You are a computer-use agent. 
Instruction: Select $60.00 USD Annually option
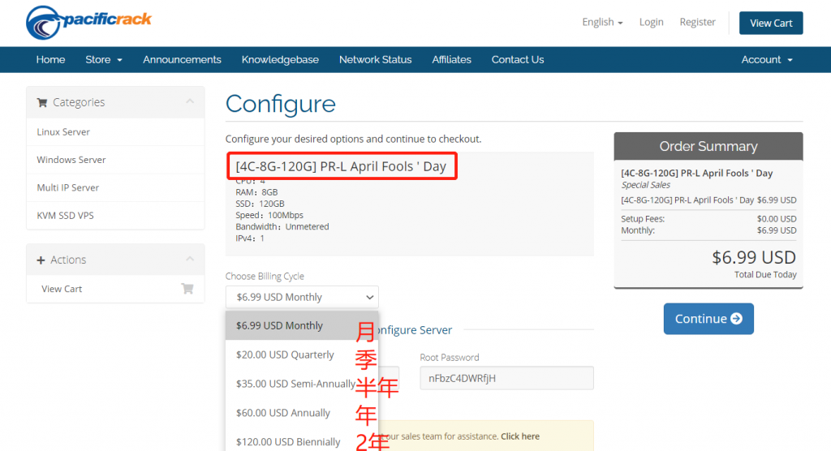[x=302, y=413]
